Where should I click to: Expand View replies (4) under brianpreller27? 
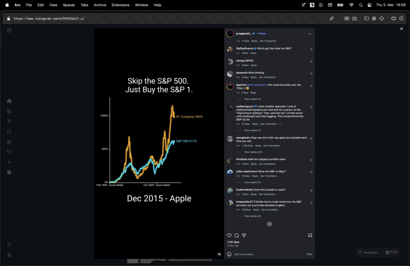(253, 216)
